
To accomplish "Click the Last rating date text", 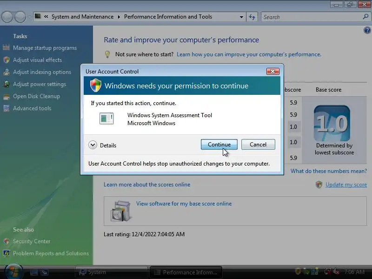I will pyautogui.click(x=144, y=234).
